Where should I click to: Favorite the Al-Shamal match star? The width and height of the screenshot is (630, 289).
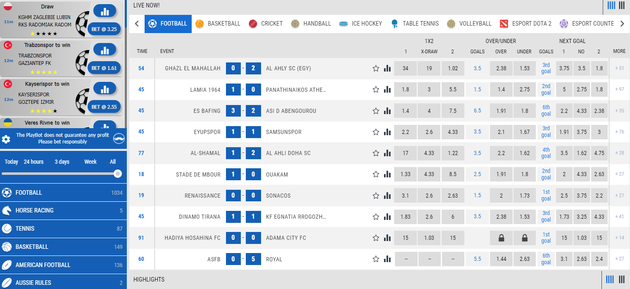[x=376, y=153]
